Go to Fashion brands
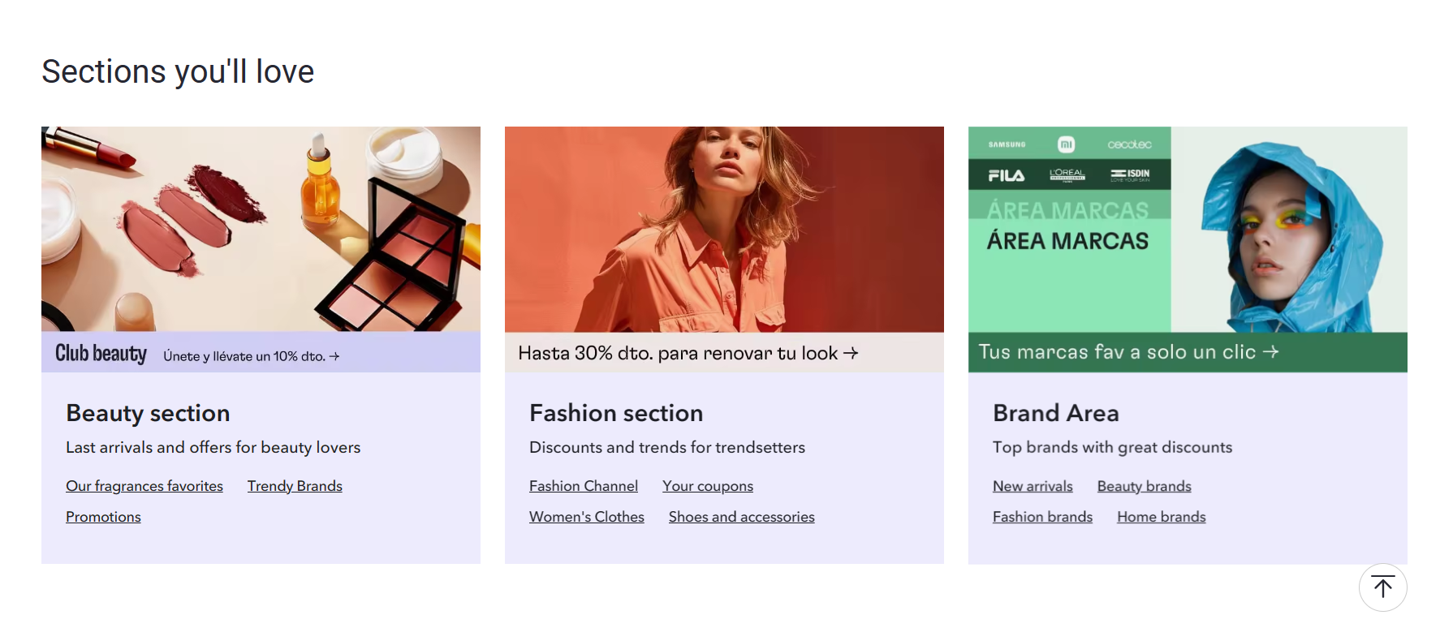This screenshot has height=628, width=1440. (x=1042, y=517)
